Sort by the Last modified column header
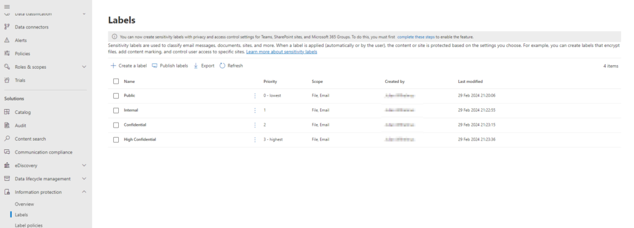This screenshot has width=634, height=228. point(471,81)
